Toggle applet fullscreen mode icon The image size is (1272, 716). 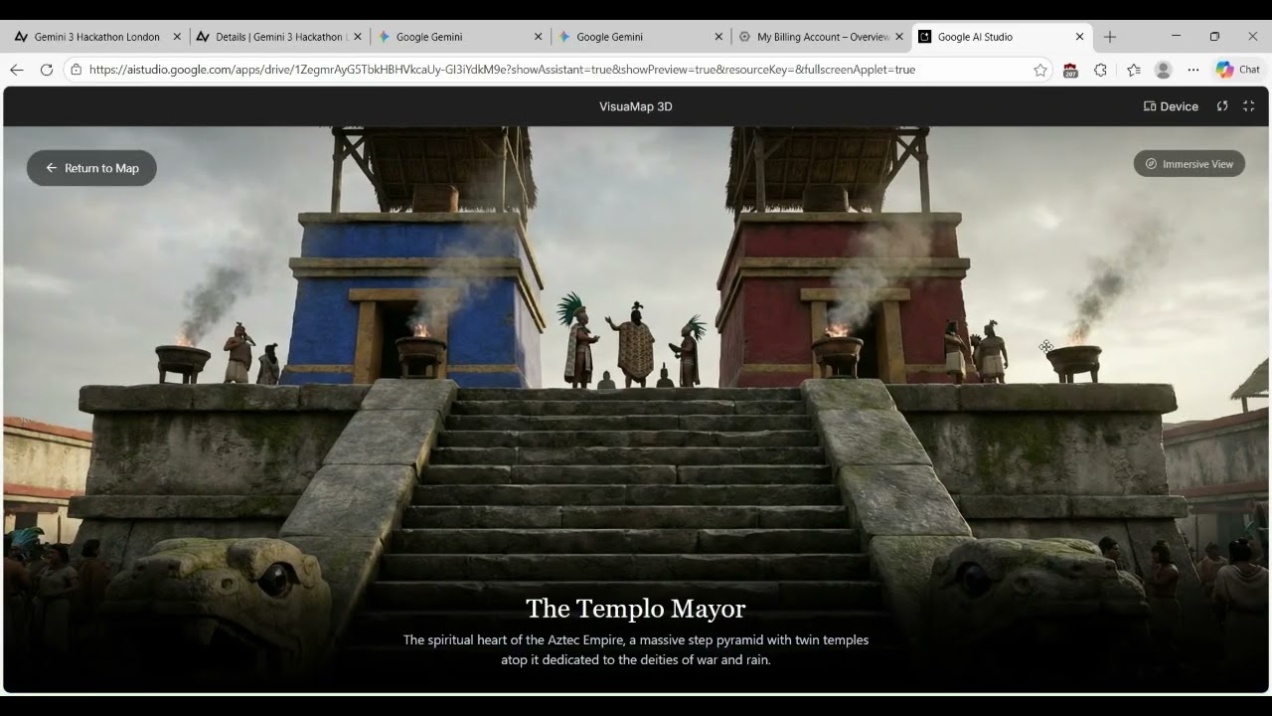(1249, 106)
